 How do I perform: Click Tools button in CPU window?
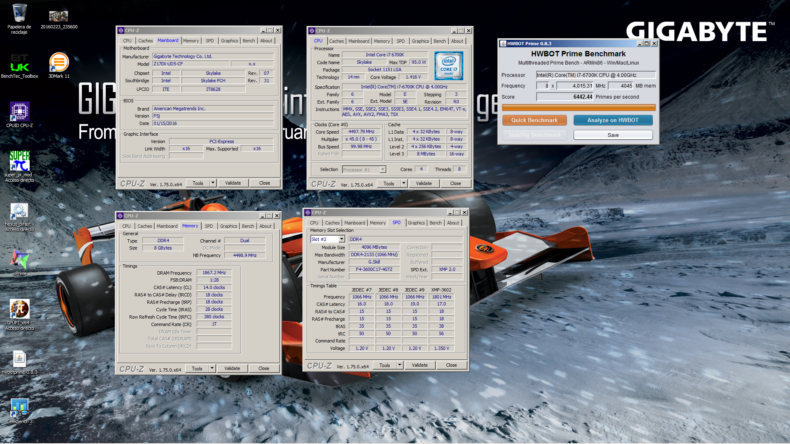tap(389, 183)
